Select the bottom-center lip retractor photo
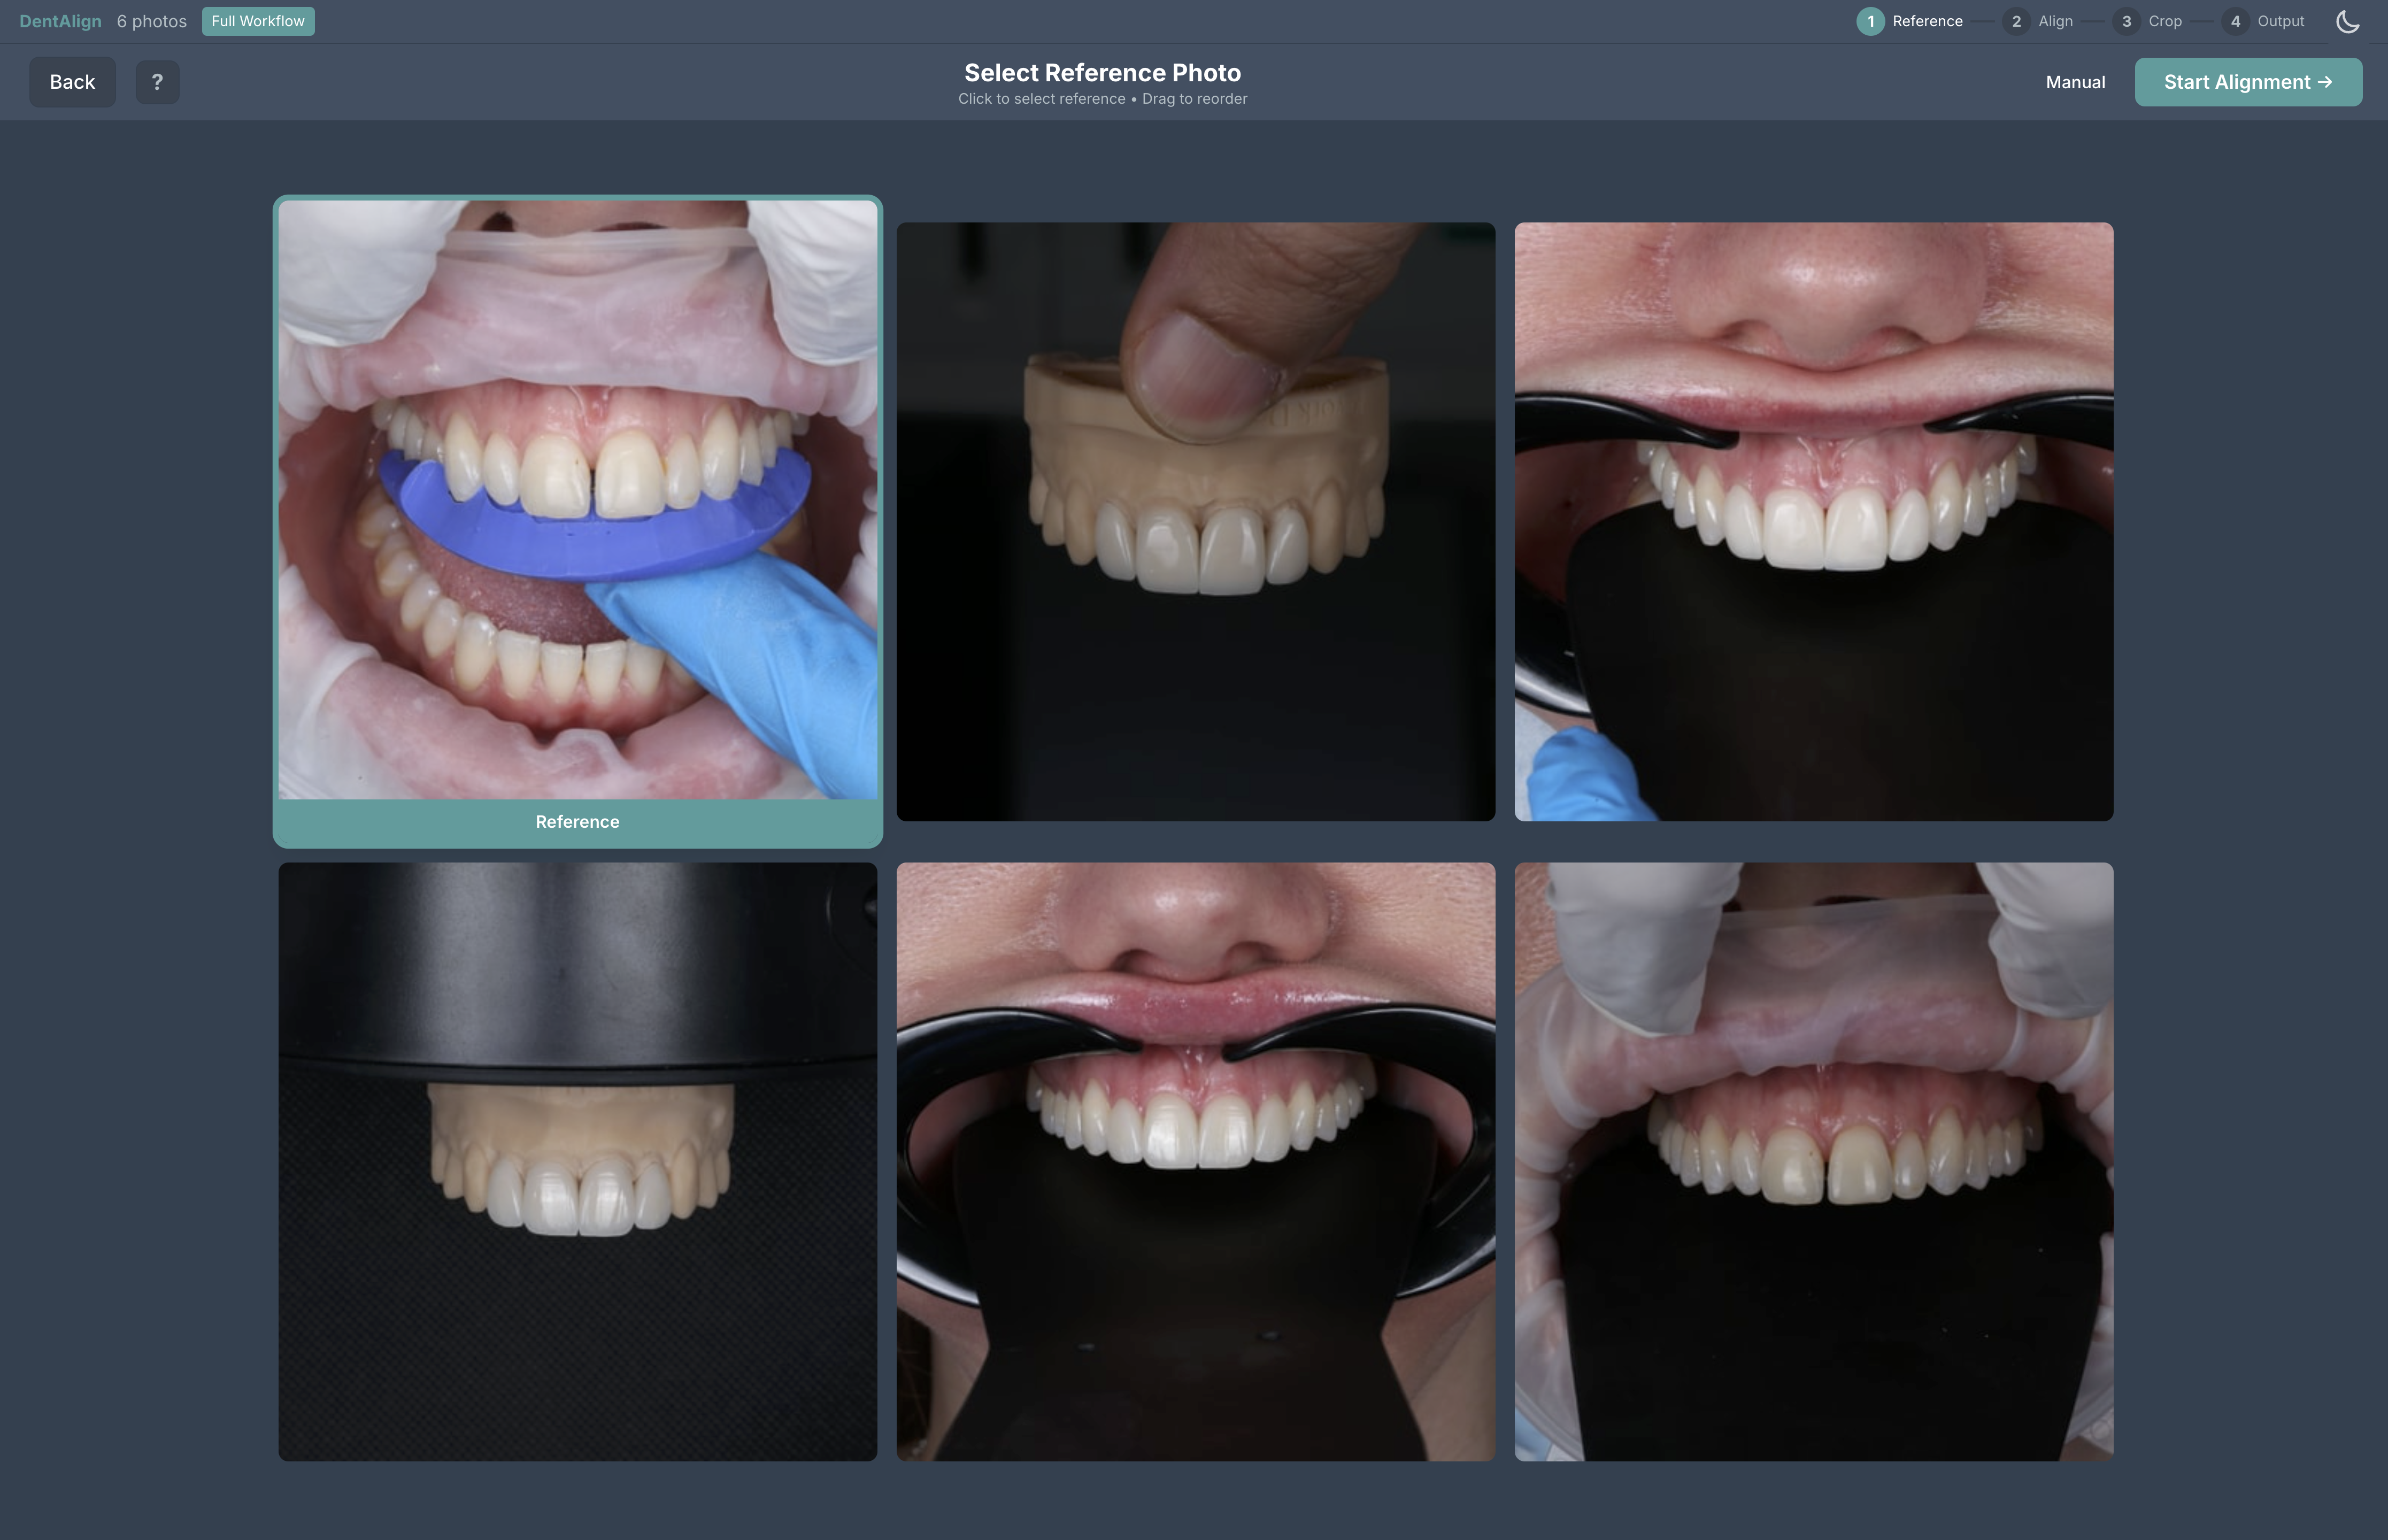The height and width of the screenshot is (1540, 2388). pos(1196,1161)
